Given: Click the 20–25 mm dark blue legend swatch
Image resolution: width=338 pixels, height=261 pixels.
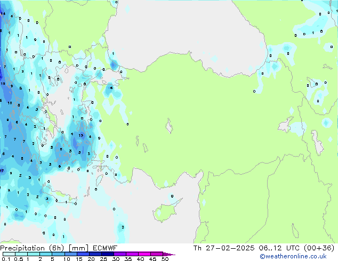Looking at the screenshot, I should click(x=95, y=254).
